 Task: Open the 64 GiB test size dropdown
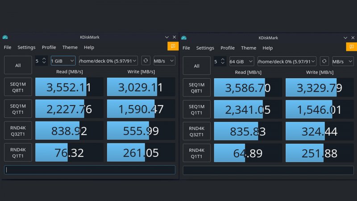coord(241,61)
